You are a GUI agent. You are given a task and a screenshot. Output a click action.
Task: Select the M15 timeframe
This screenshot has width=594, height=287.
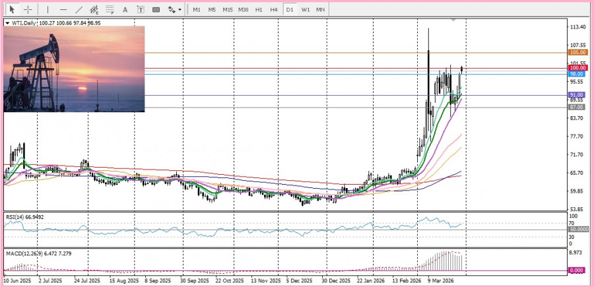tap(228, 10)
